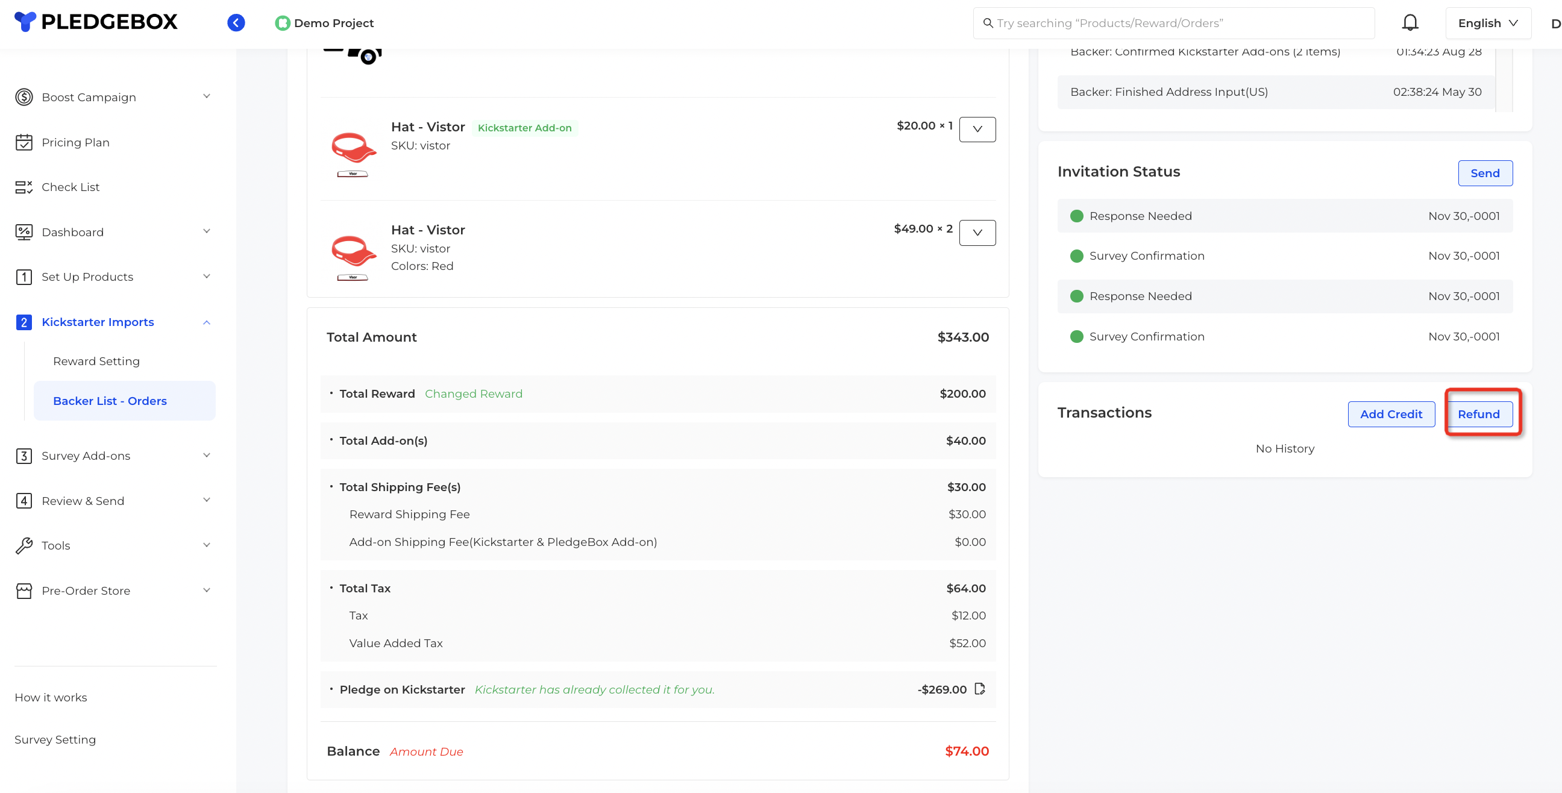1562x793 pixels.
Task: Expand the Review & Send chevron
Action: click(x=206, y=500)
